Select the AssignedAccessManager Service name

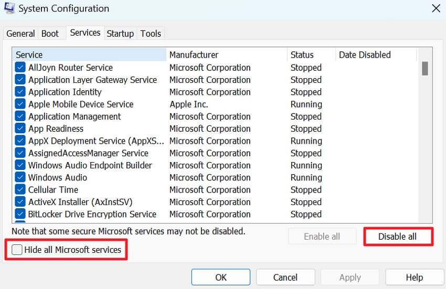pos(89,153)
